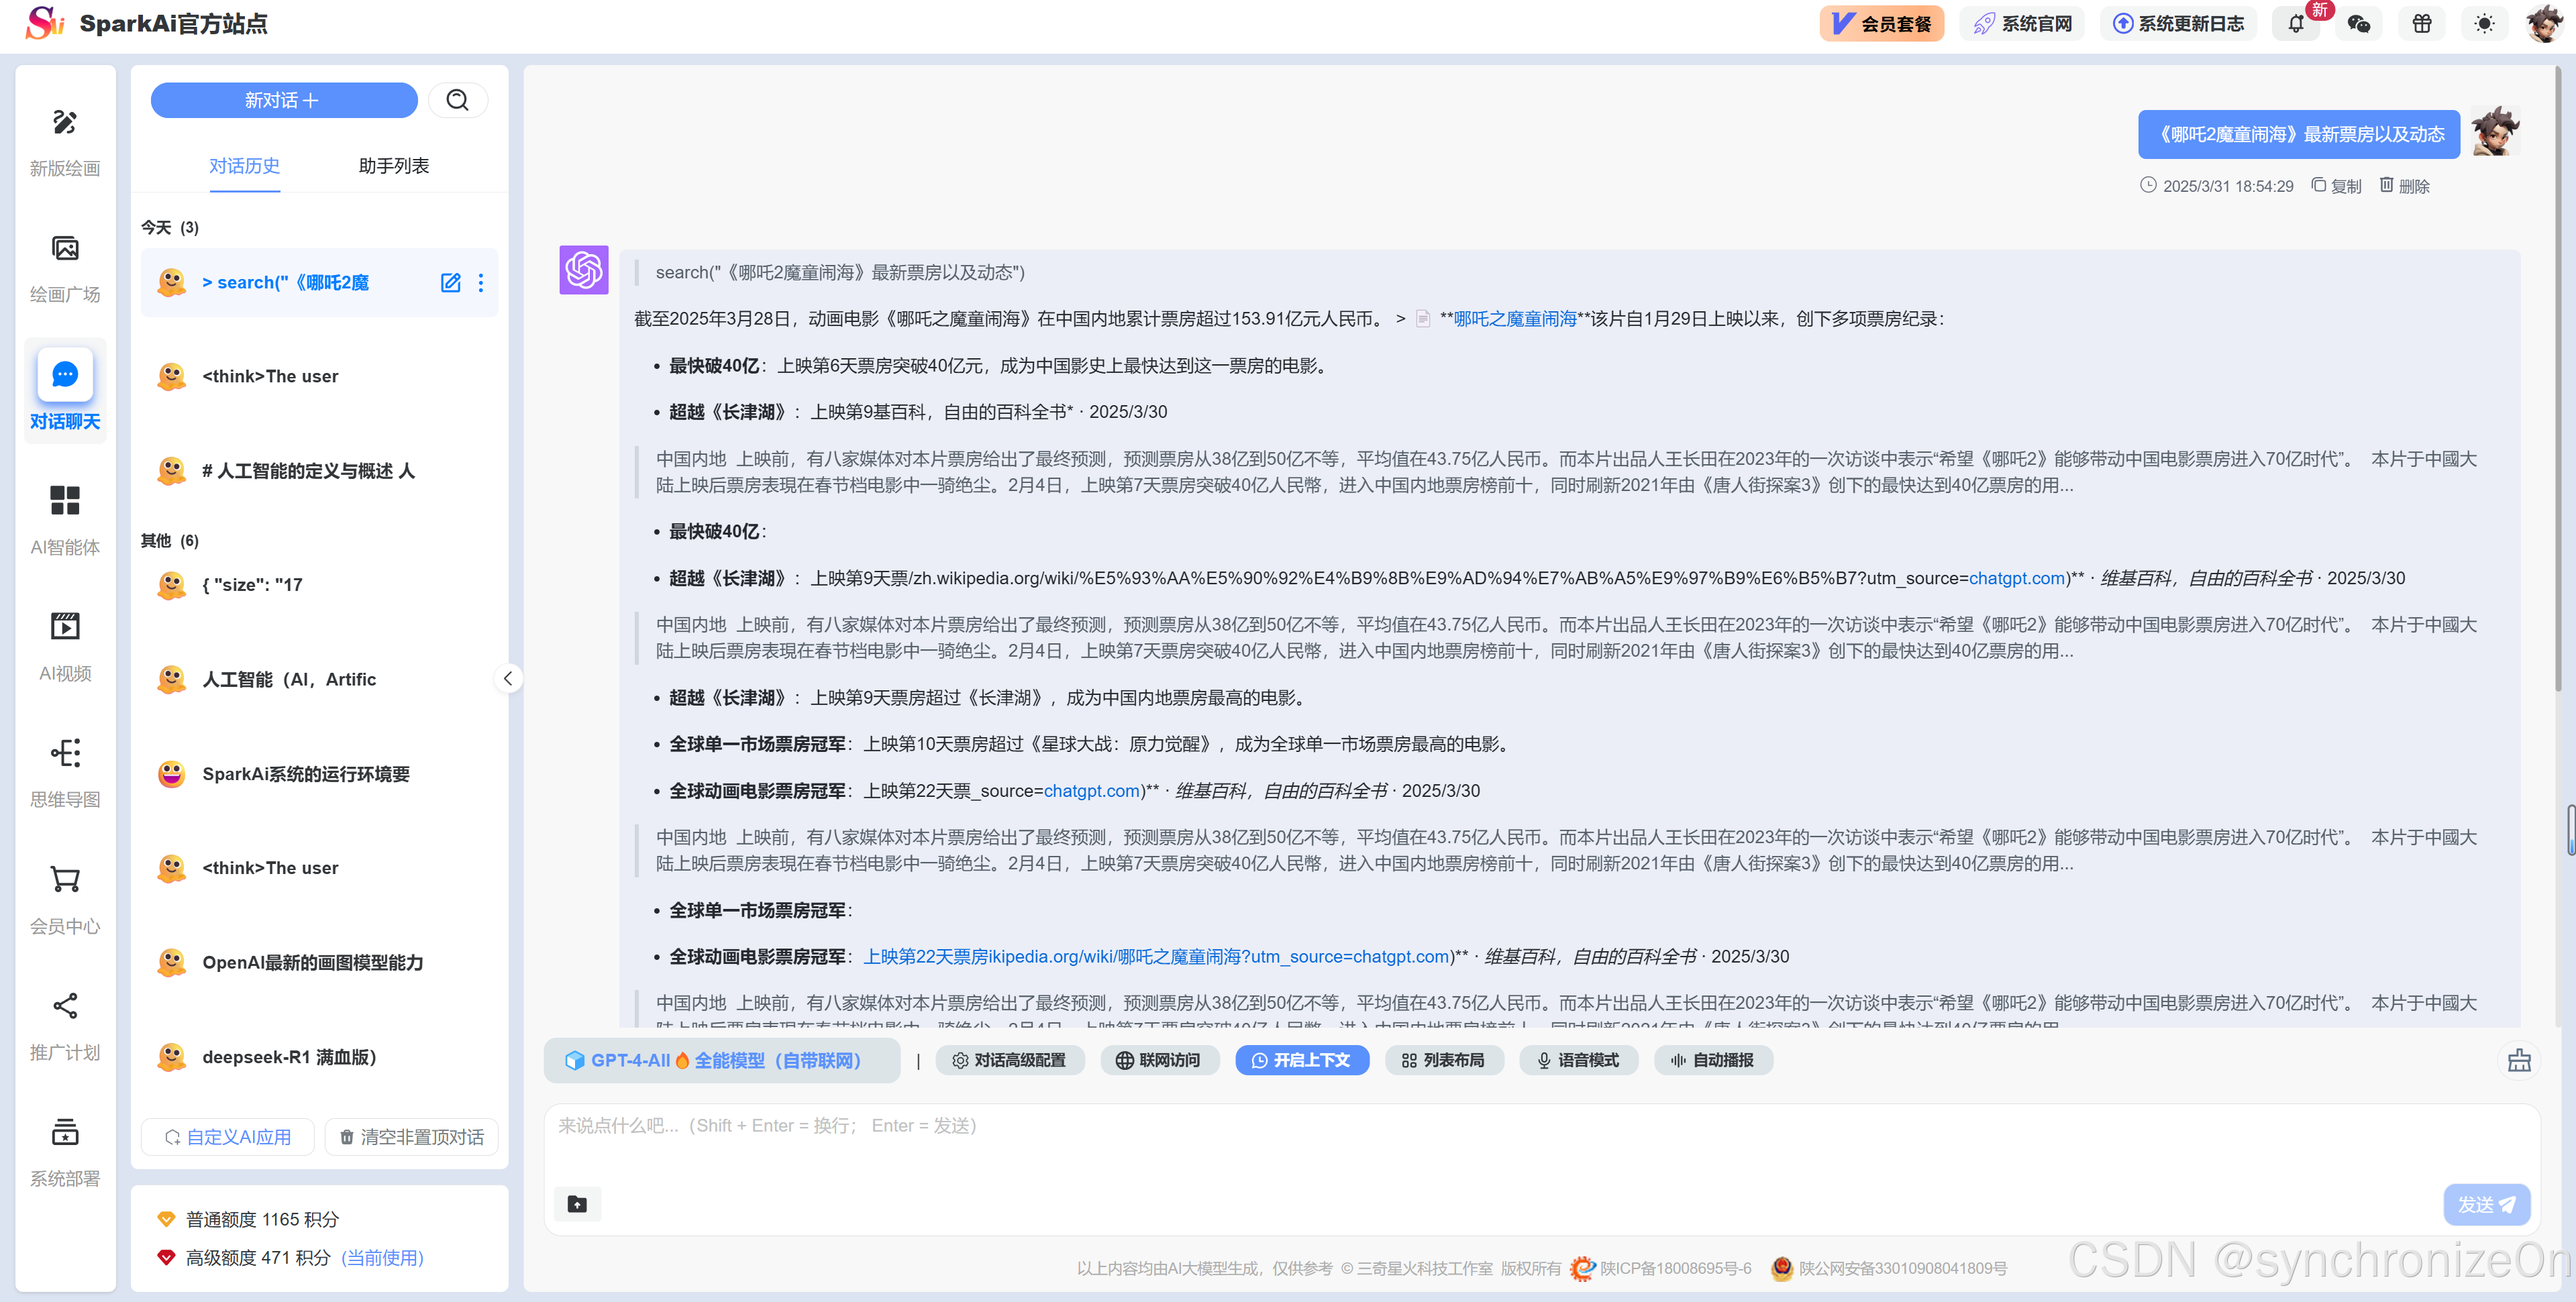The image size is (2576, 1302).
Task: Click the WeChat icon in top bar
Action: [2359, 24]
